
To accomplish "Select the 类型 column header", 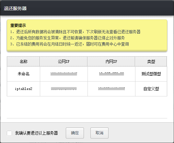I will (151, 61).
